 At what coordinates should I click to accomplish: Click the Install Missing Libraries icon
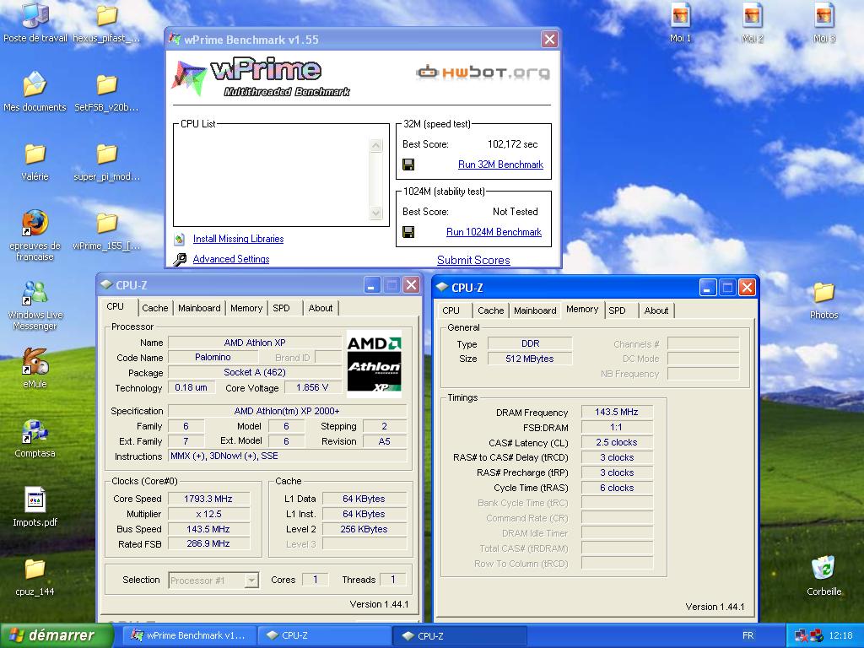coord(179,239)
